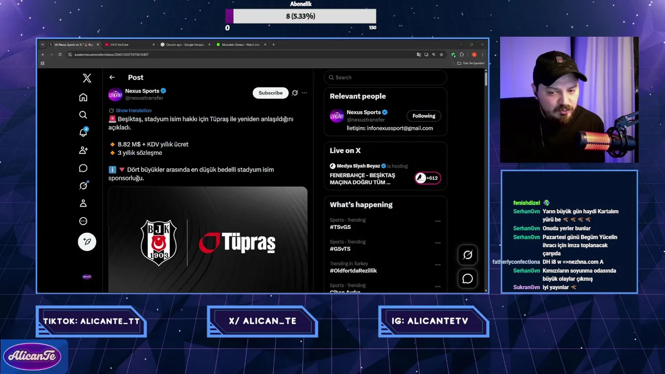665x374 pixels.
Task: Focus the X Search input field
Action: tap(385, 77)
